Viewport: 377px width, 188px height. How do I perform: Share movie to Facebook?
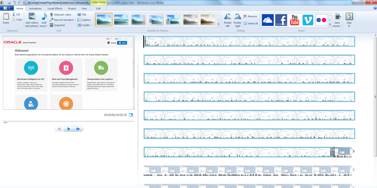(x=281, y=20)
